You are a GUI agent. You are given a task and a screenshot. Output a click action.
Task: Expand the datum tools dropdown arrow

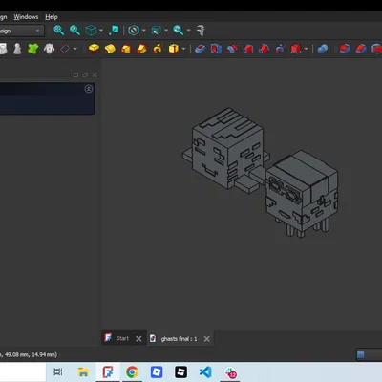(75, 49)
